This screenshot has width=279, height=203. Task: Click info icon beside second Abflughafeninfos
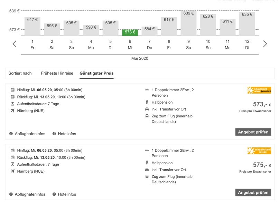(x=11, y=194)
